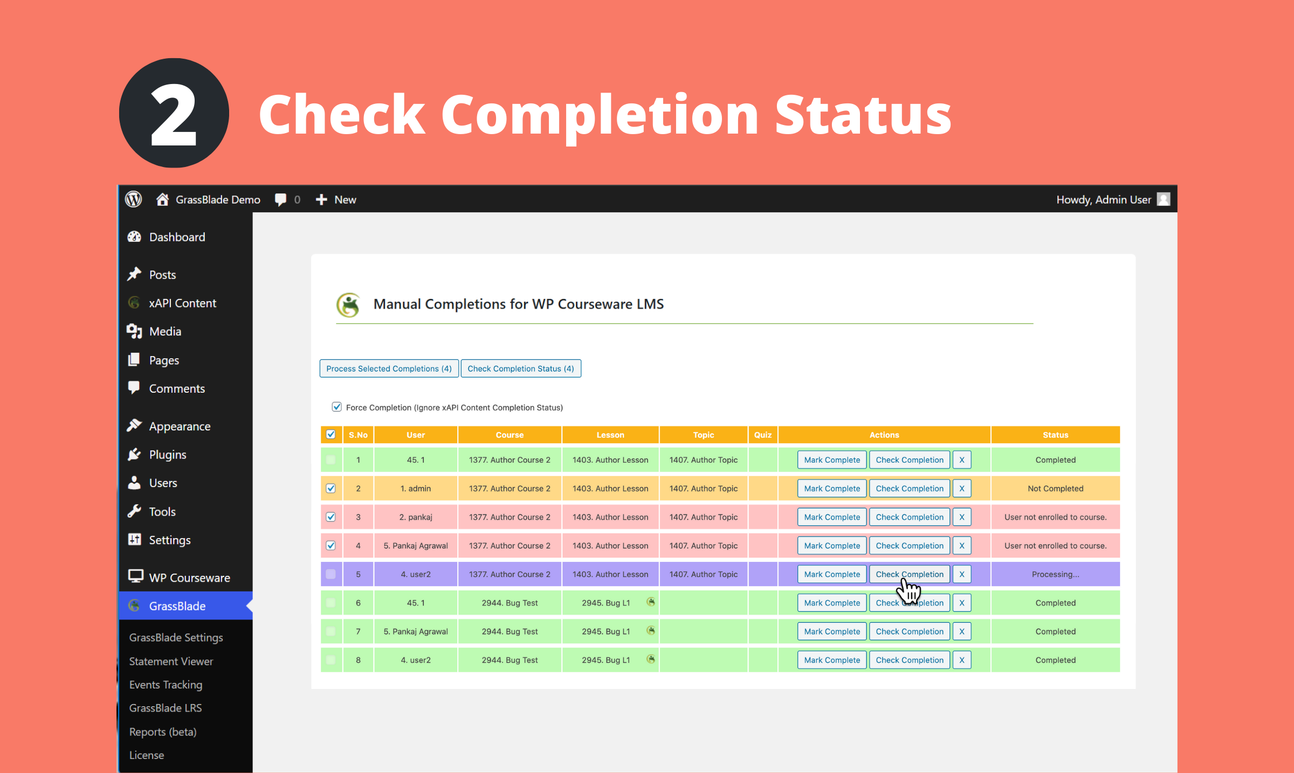
Task: Click the GrassBlade logo beside page title
Action: click(x=349, y=305)
